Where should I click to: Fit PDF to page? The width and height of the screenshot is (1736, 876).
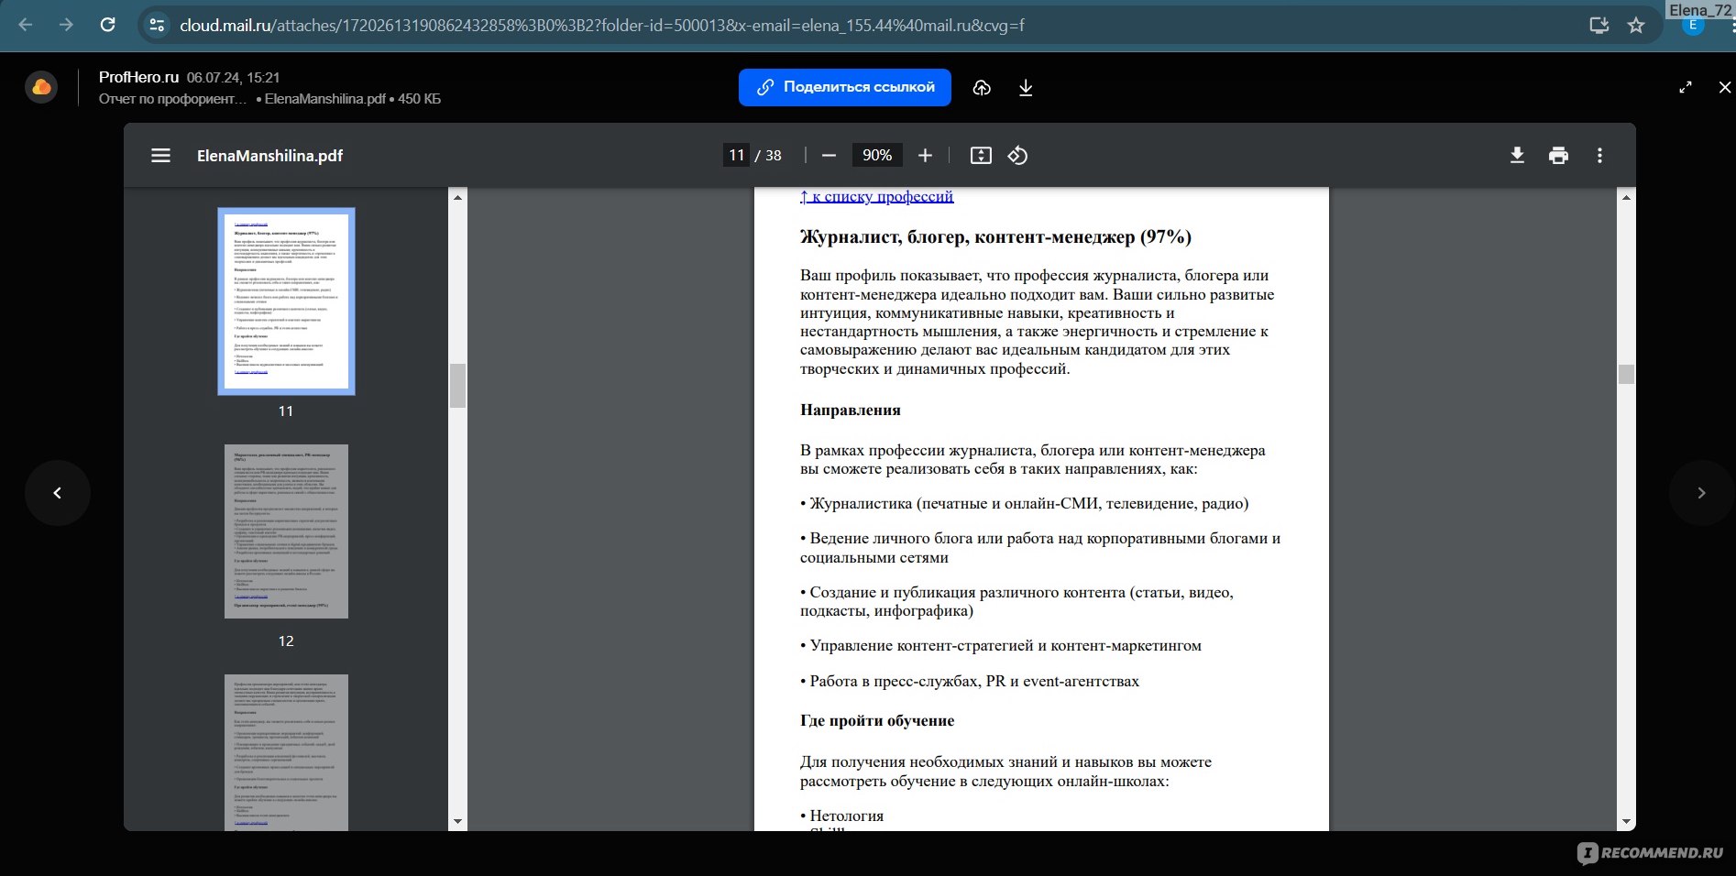[981, 156]
